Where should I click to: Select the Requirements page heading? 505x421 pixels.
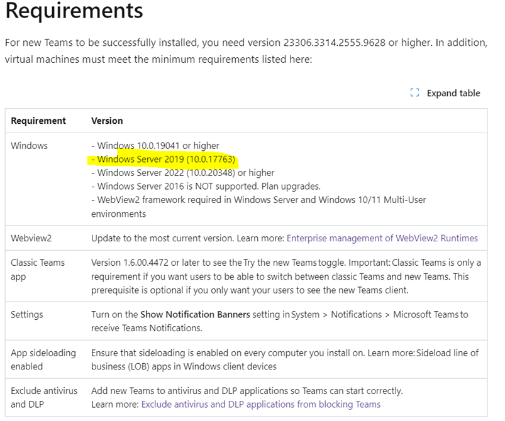point(74,10)
